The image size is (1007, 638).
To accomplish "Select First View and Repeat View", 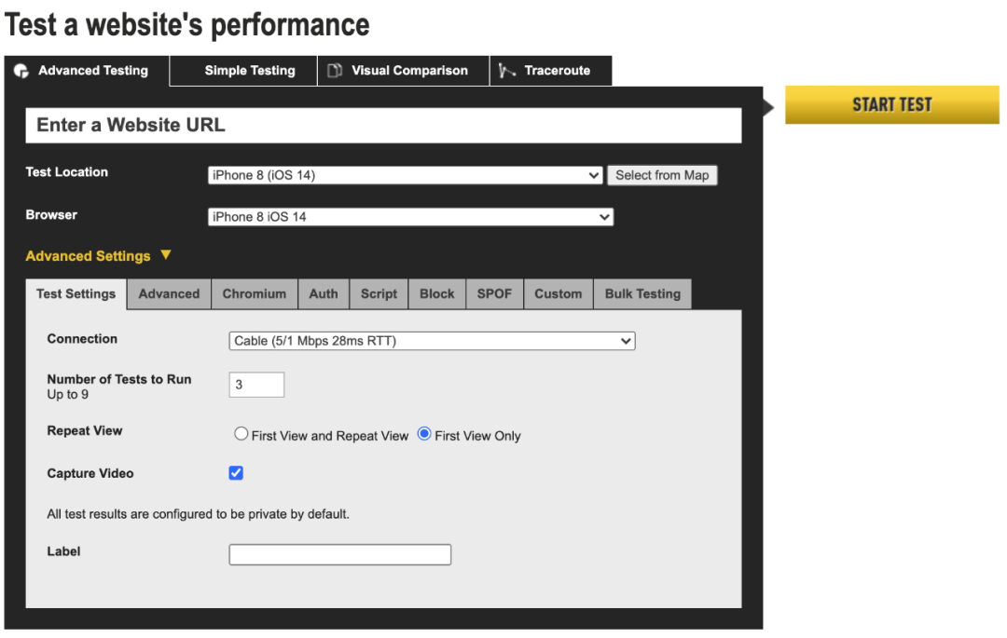I will coord(241,435).
